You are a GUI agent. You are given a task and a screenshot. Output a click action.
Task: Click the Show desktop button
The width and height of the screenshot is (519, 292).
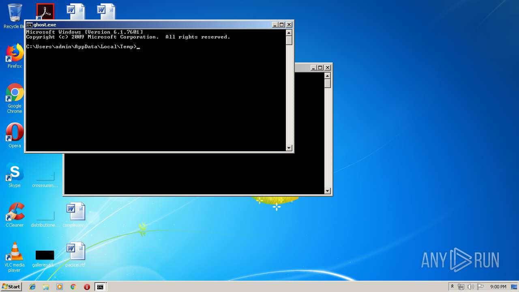tap(515, 287)
